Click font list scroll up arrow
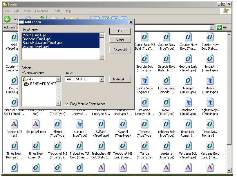 (102, 35)
